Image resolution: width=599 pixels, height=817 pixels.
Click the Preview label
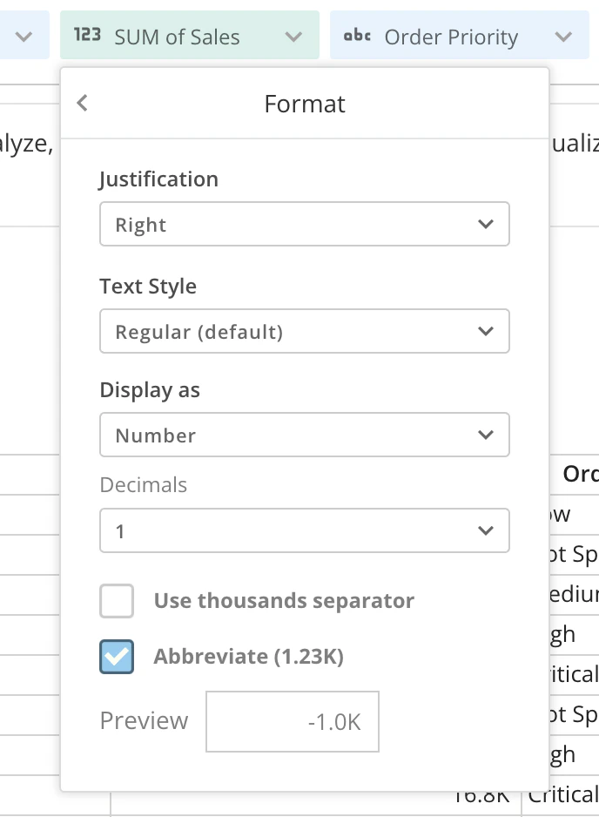pos(144,720)
